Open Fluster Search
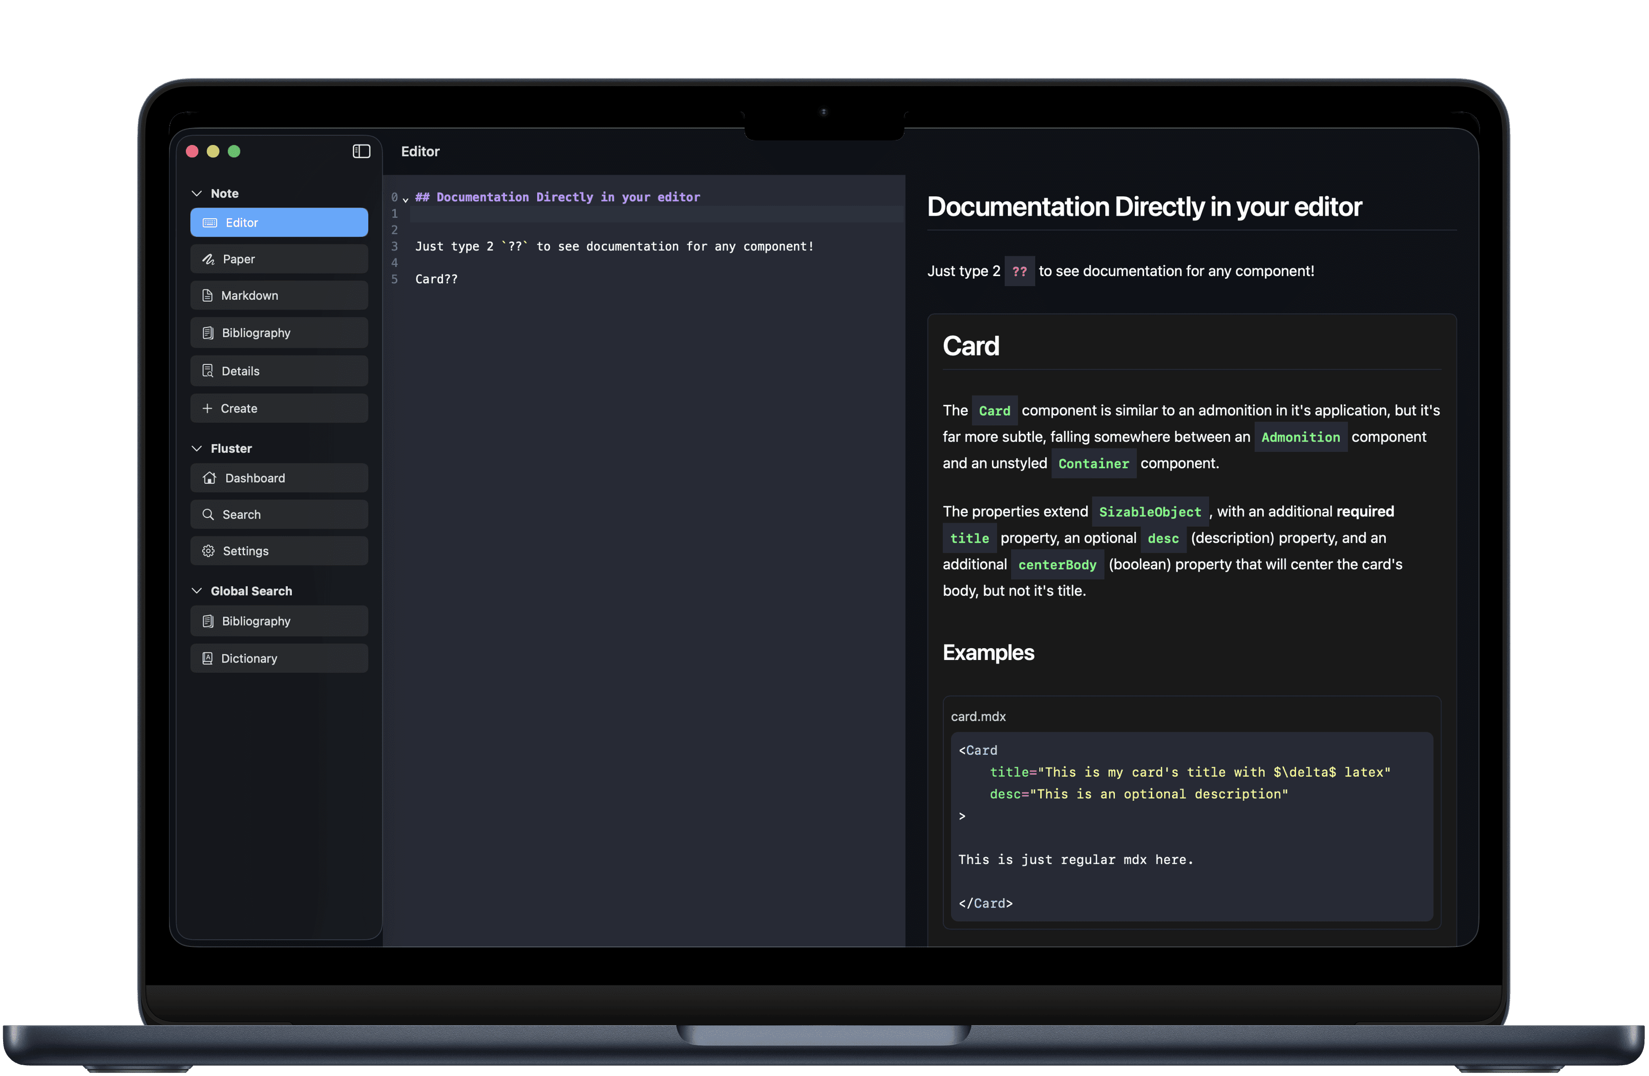This screenshot has width=1649, height=1076. [x=279, y=514]
